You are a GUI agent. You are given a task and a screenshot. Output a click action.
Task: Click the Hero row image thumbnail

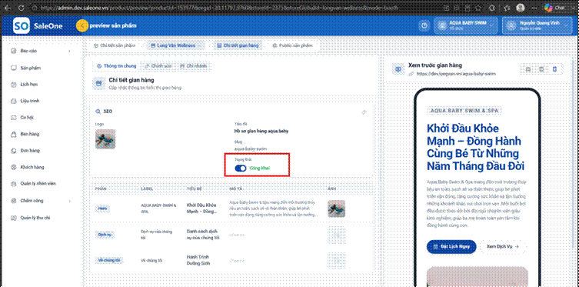coord(336,209)
